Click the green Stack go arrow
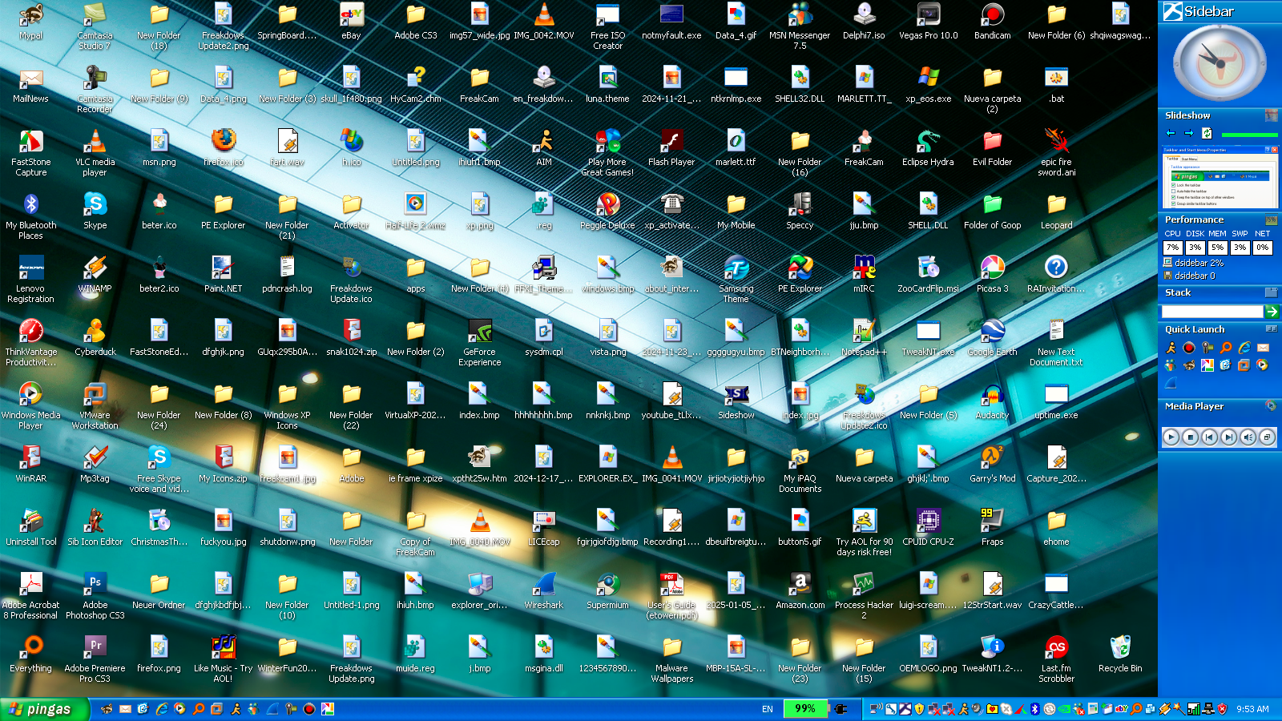This screenshot has width=1282, height=721. (x=1272, y=312)
